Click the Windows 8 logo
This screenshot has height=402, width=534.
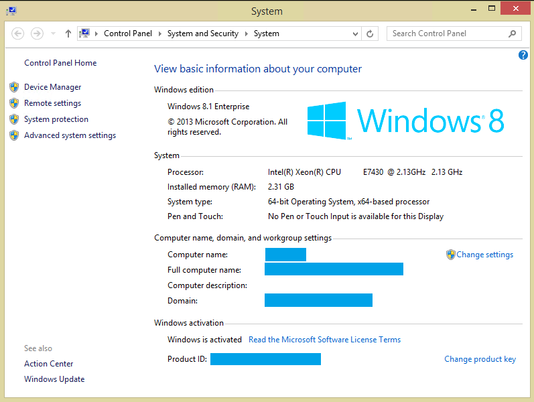coord(405,121)
